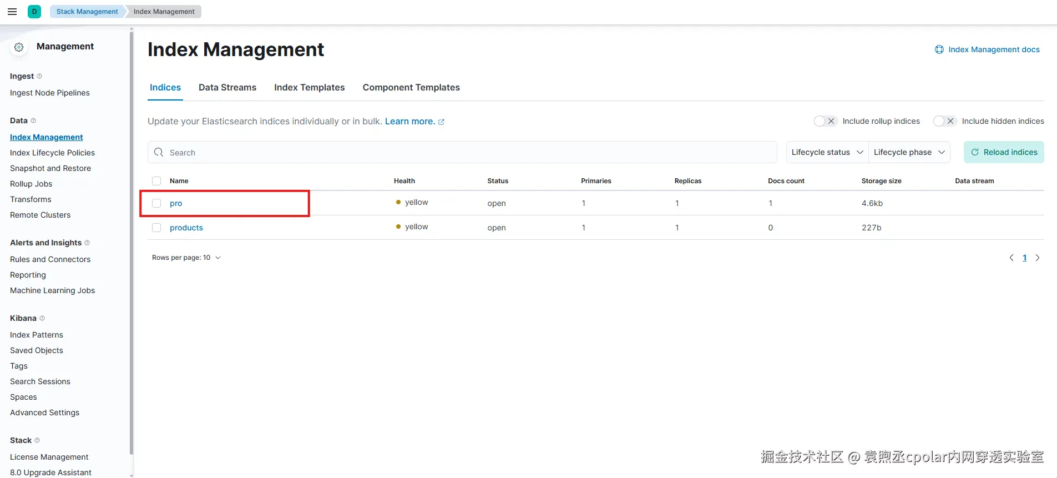
Task: Click the info icon beside Ingest
Action: point(39,76)
